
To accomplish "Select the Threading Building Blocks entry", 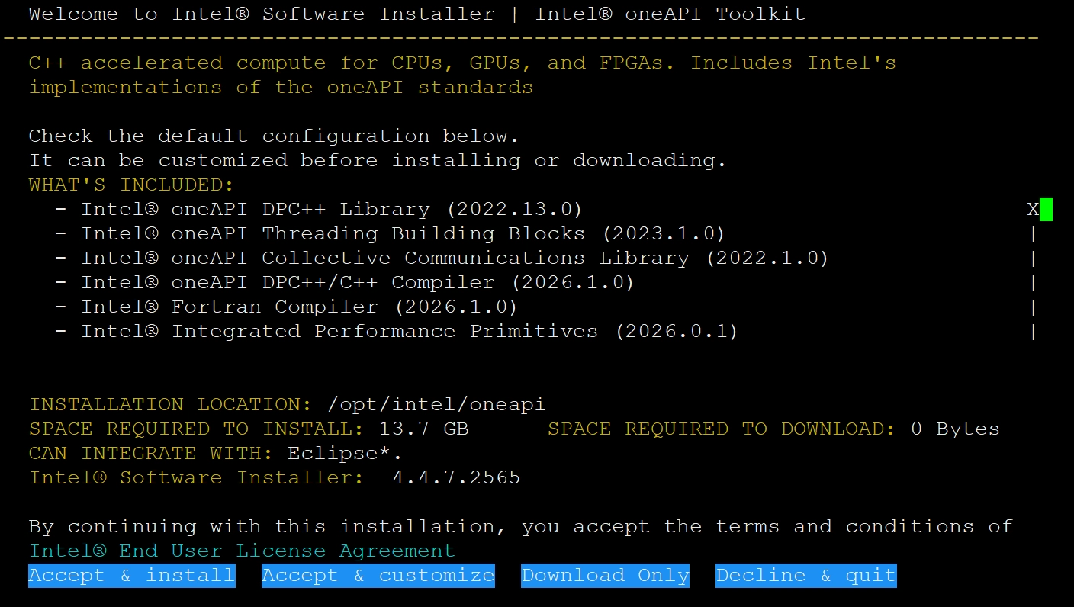I will tap(404, 234).
